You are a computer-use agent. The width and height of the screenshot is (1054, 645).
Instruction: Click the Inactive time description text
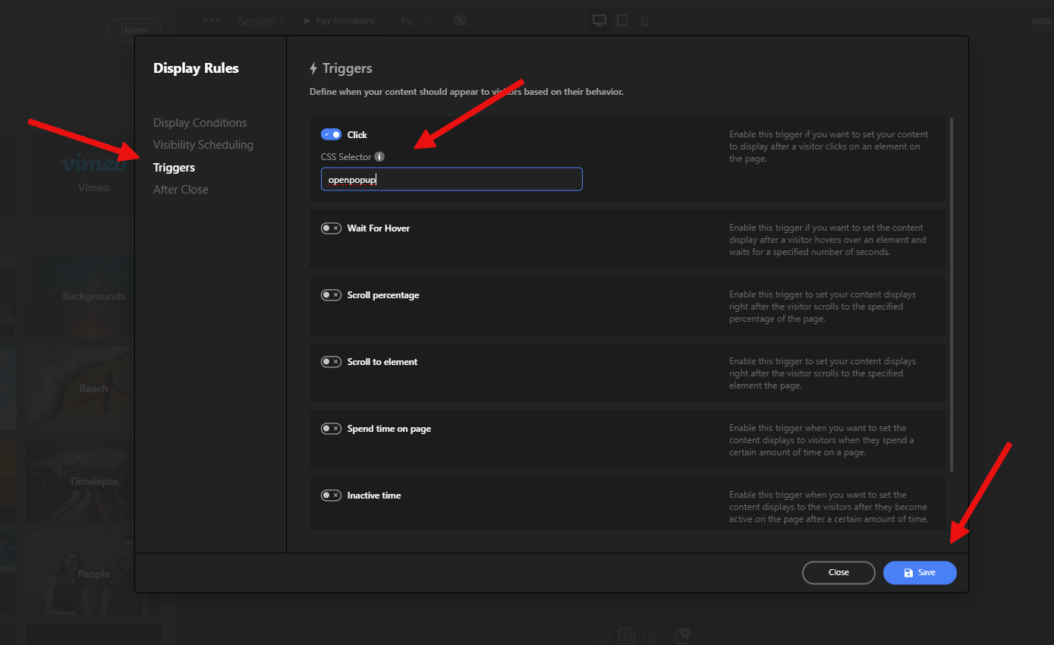tap(829, 507)
